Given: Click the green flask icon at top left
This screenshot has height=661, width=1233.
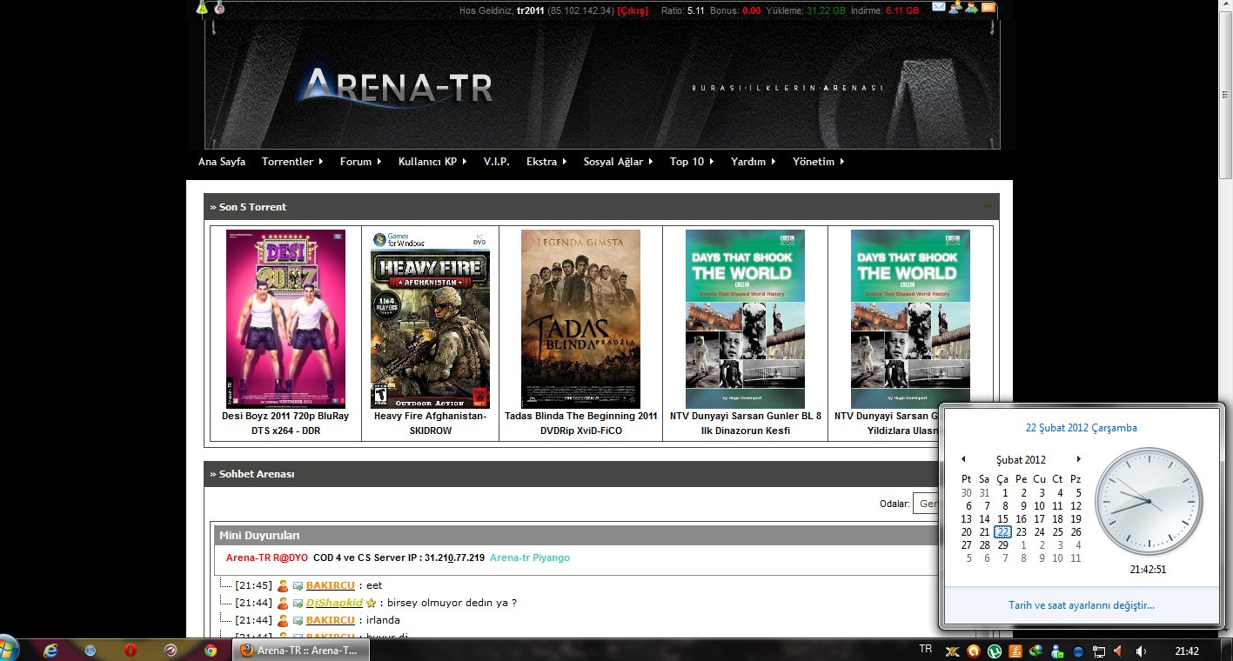Looking at the screenshot, I should click(202, 7).
